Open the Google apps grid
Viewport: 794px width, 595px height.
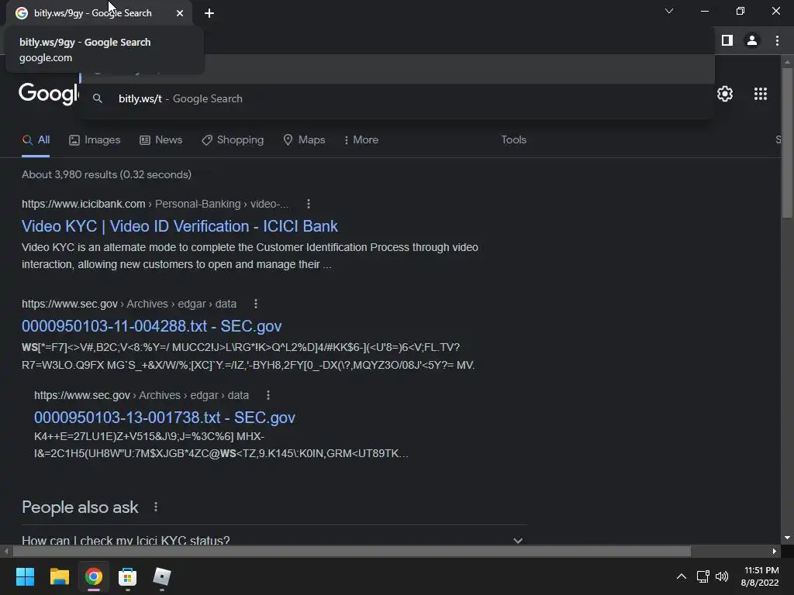pyautogui.click(x=760, y=94)
